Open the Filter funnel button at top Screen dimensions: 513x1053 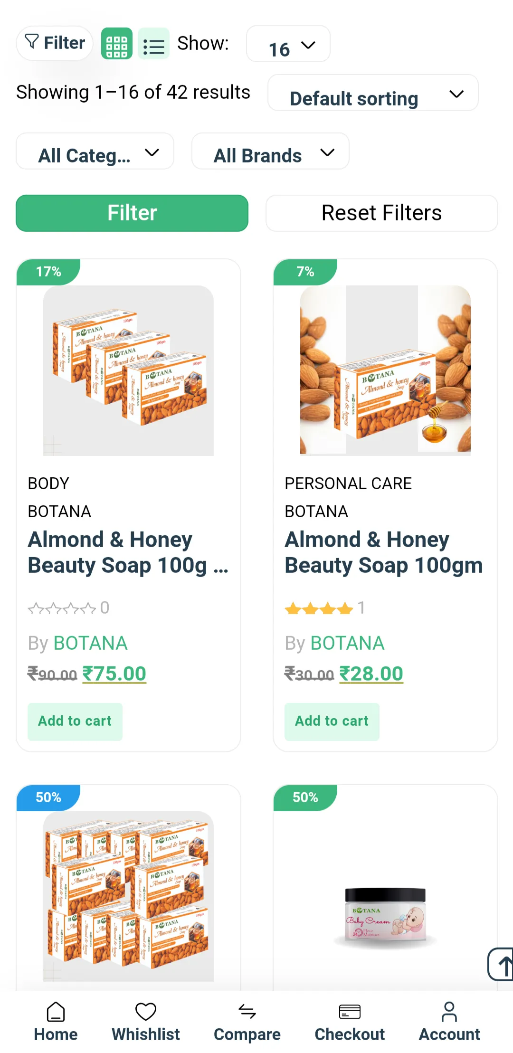(55, 43)
